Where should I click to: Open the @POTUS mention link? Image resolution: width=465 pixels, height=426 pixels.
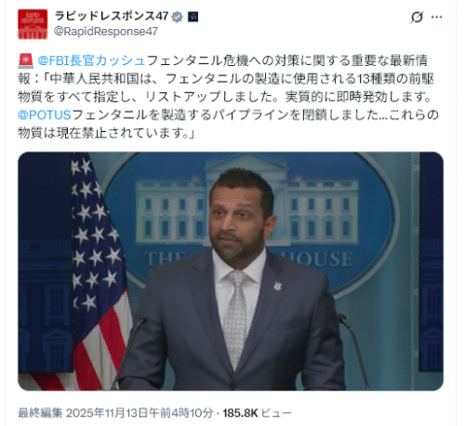[x=45, y=115]
